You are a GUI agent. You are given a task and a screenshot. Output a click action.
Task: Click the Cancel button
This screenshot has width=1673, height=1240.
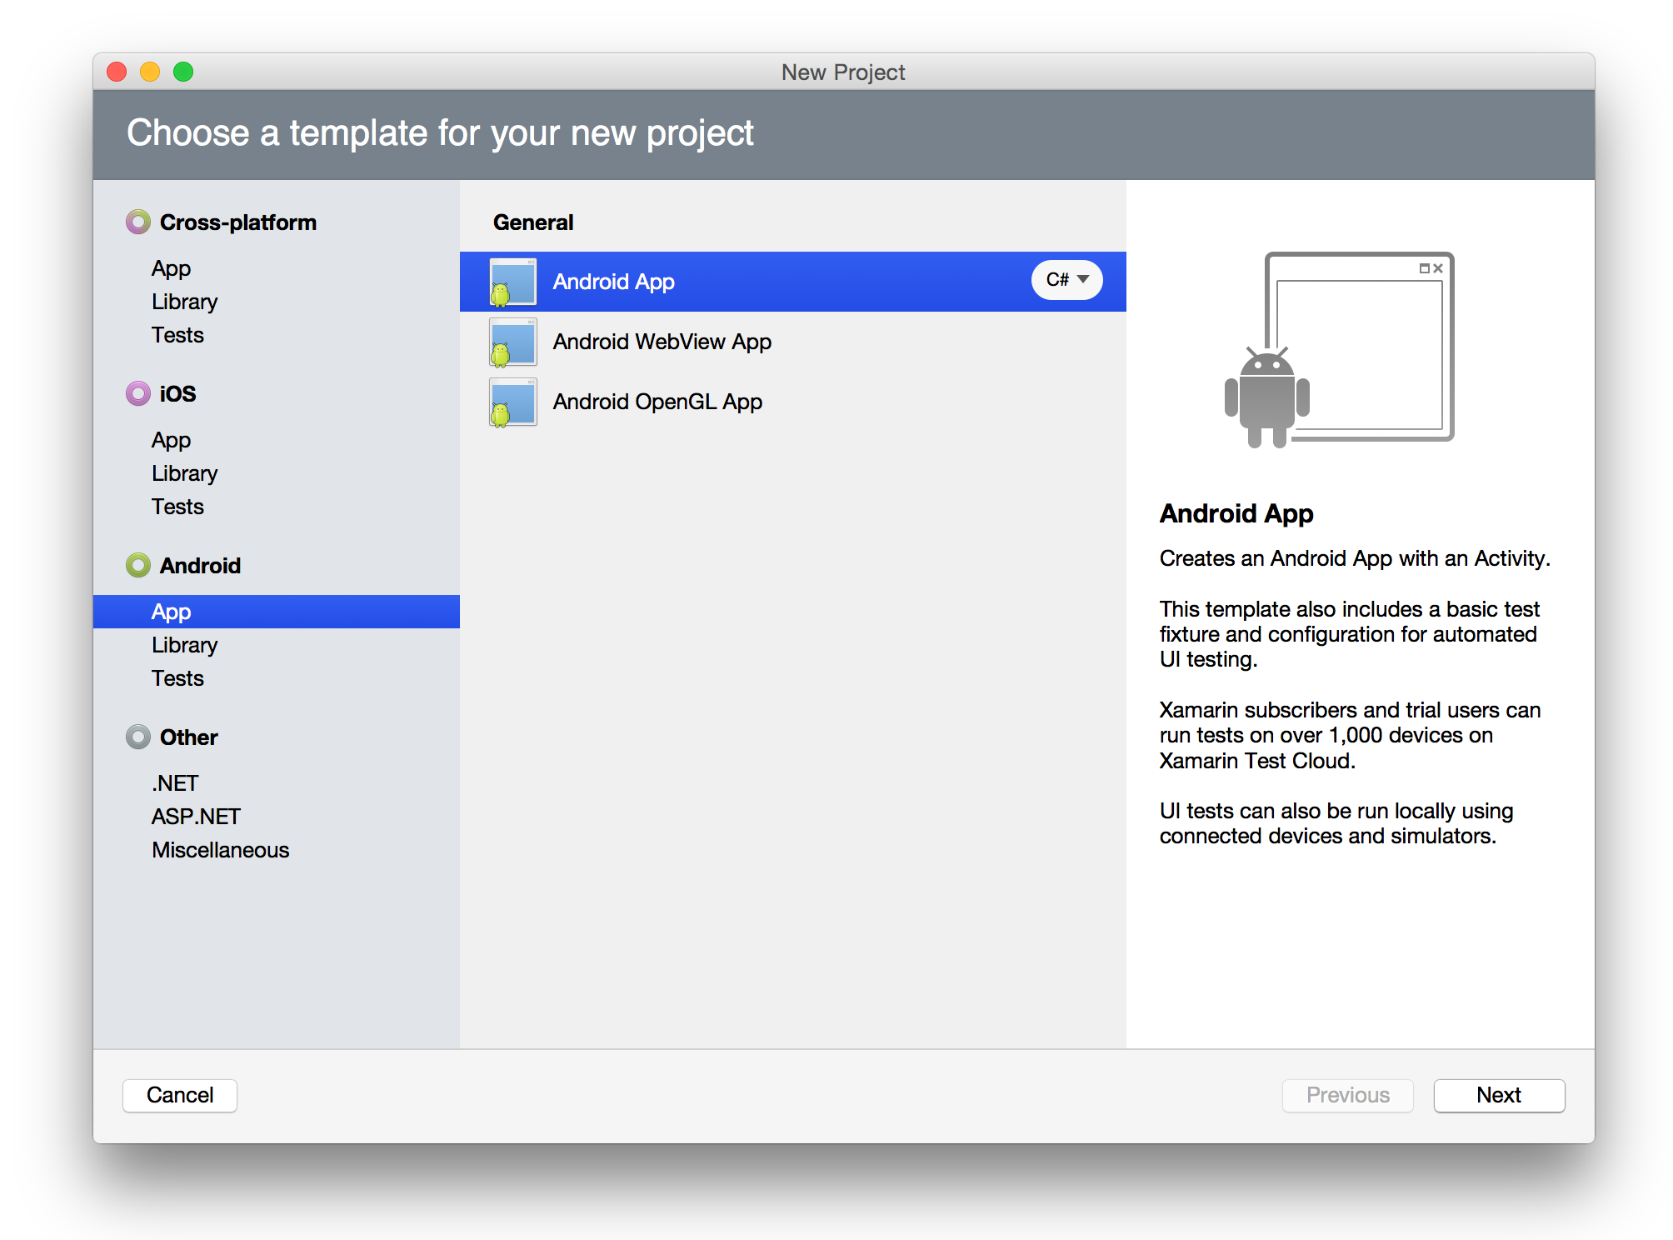pos(180,1095)
